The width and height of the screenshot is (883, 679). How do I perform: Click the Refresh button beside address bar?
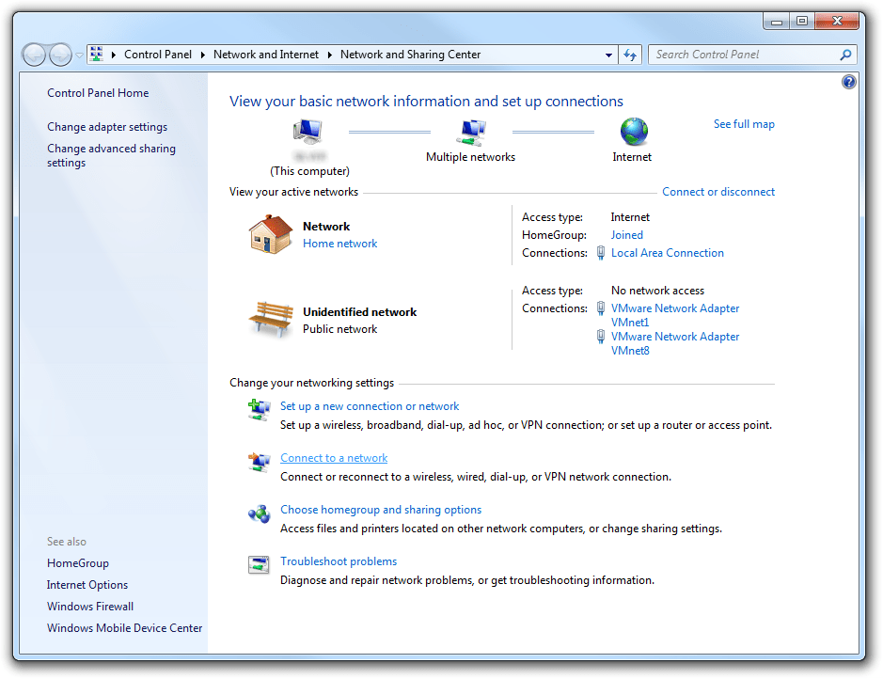tap(630, 55)
